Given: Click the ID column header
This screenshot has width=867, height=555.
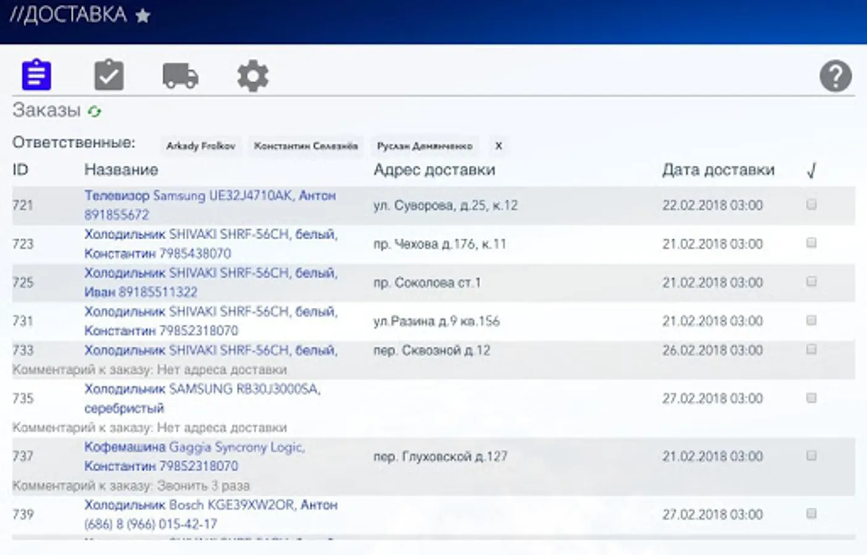Looking at the screenshot, I should tap(20, 170).
